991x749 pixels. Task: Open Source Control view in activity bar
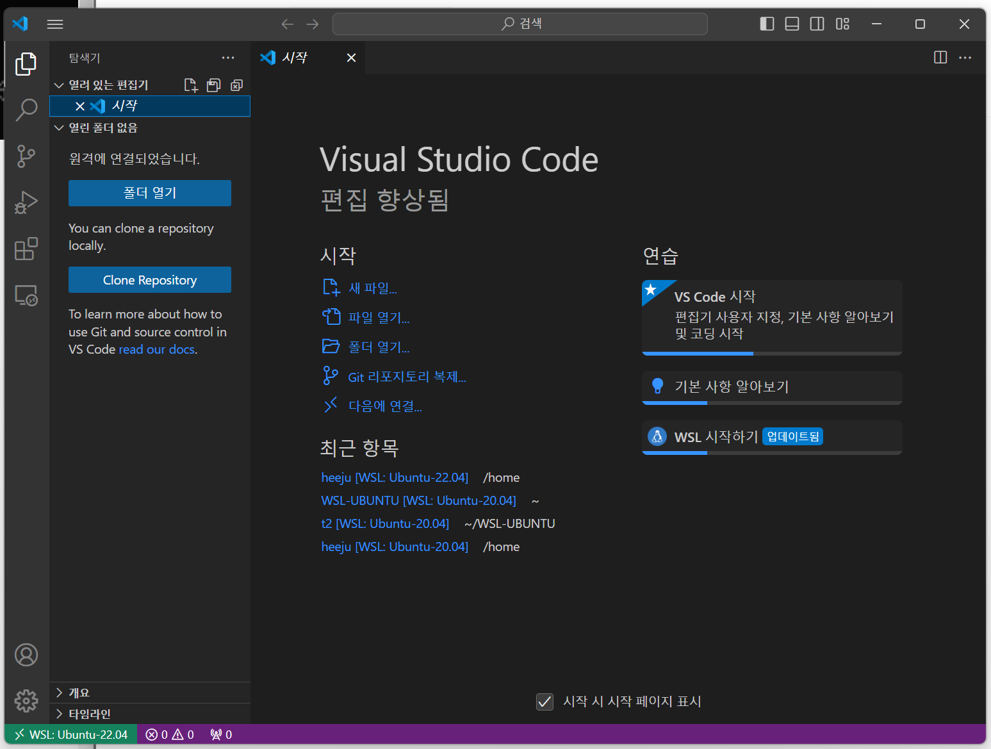[x=26, y=156]
